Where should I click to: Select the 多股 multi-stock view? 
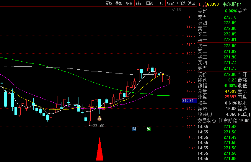click(x=129, y=3)
